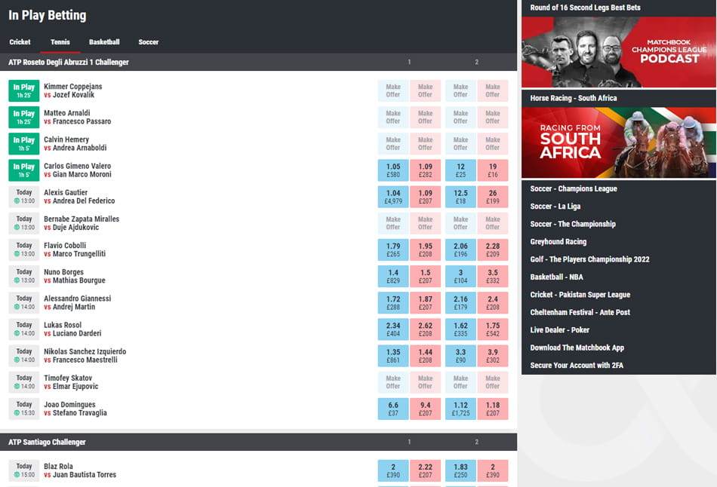The height and width of the screenshot is (487, 717).
Task: Switch to the Cricket tab
Action: [x=20, y=42]
